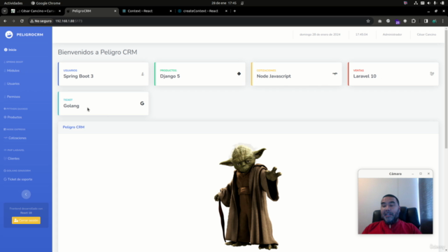Click the camera video preview
This screenshot has height=252, width=448.
[x=395, y=206]
